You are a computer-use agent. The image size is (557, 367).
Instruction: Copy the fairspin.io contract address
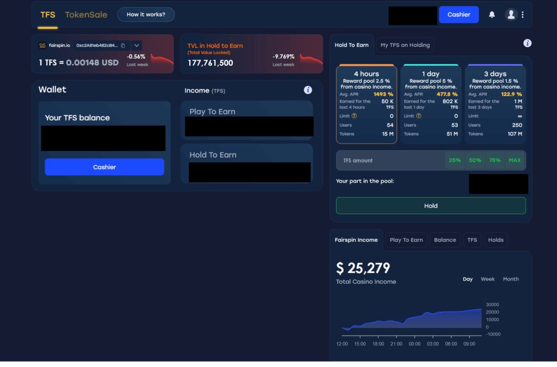tap(123, 46)
